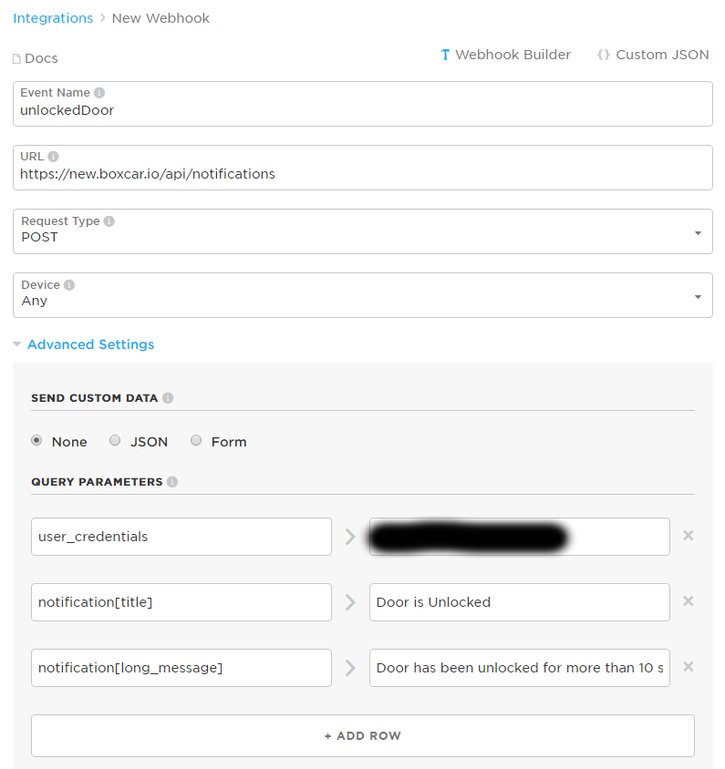This screenshot has width=725, height=769.
Task: Click the Send Custom Data info icon
Action: click(168, 398)
